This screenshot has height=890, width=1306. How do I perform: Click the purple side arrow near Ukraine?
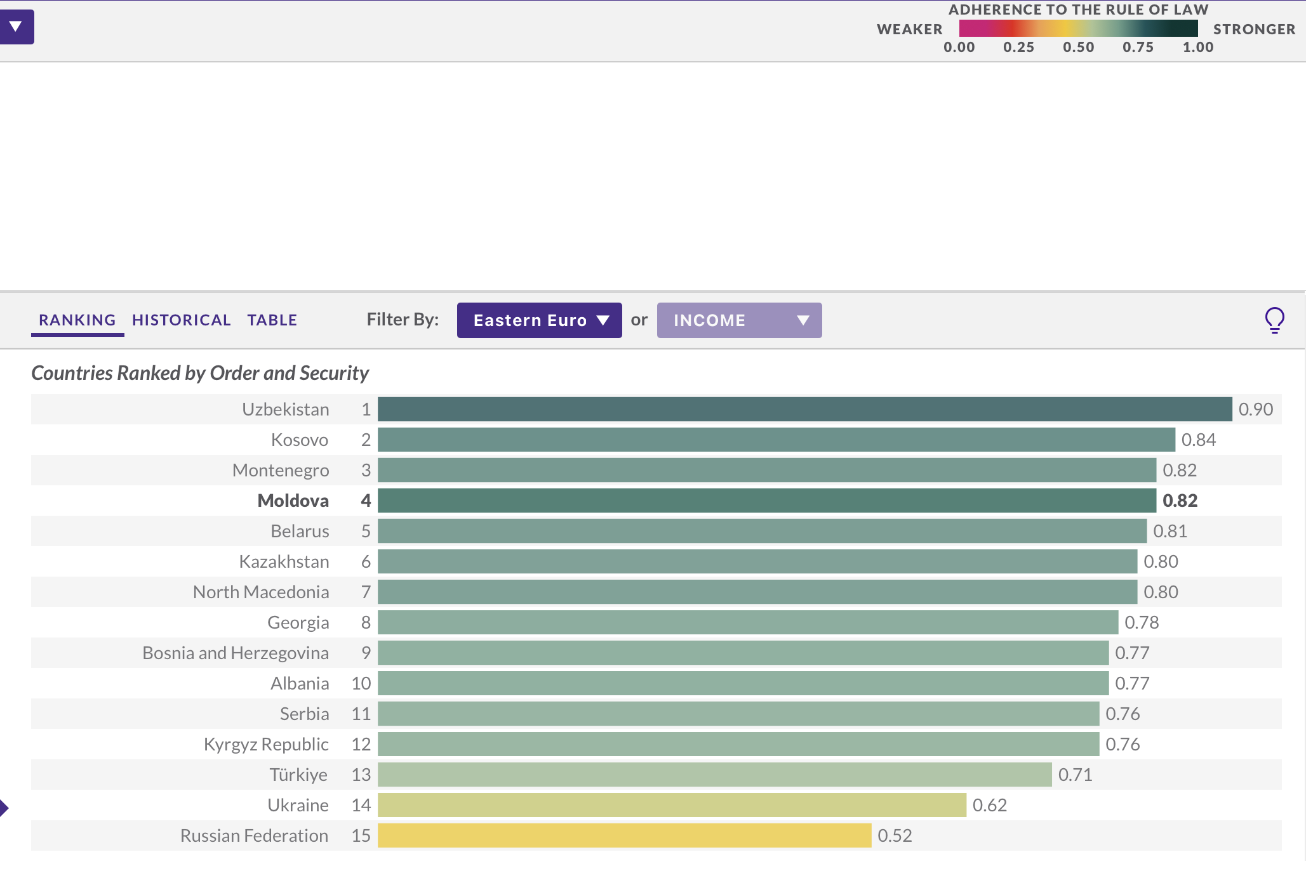[4, 808]
